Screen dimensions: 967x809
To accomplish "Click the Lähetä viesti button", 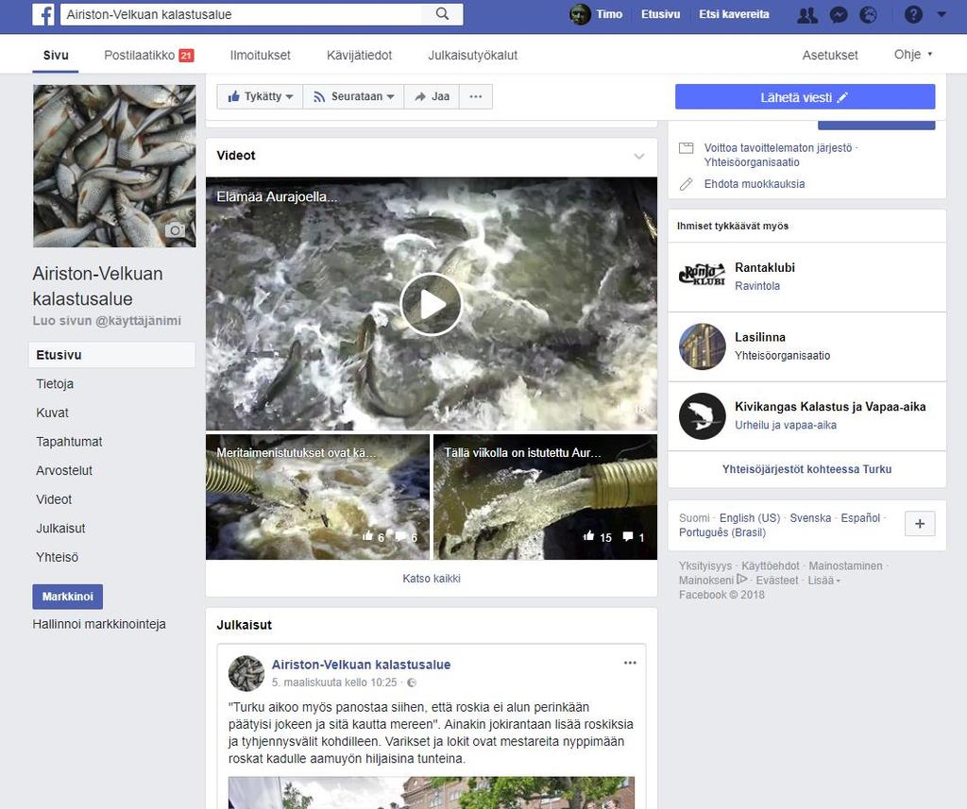I will [805, 97].
